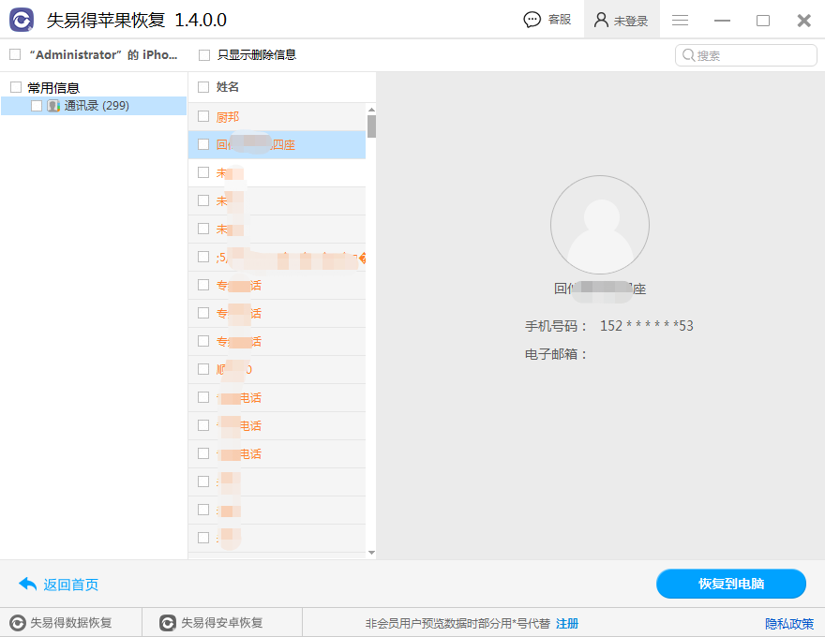Focus the 搜索 search field
825x637 pixels.
pos(745,55)
